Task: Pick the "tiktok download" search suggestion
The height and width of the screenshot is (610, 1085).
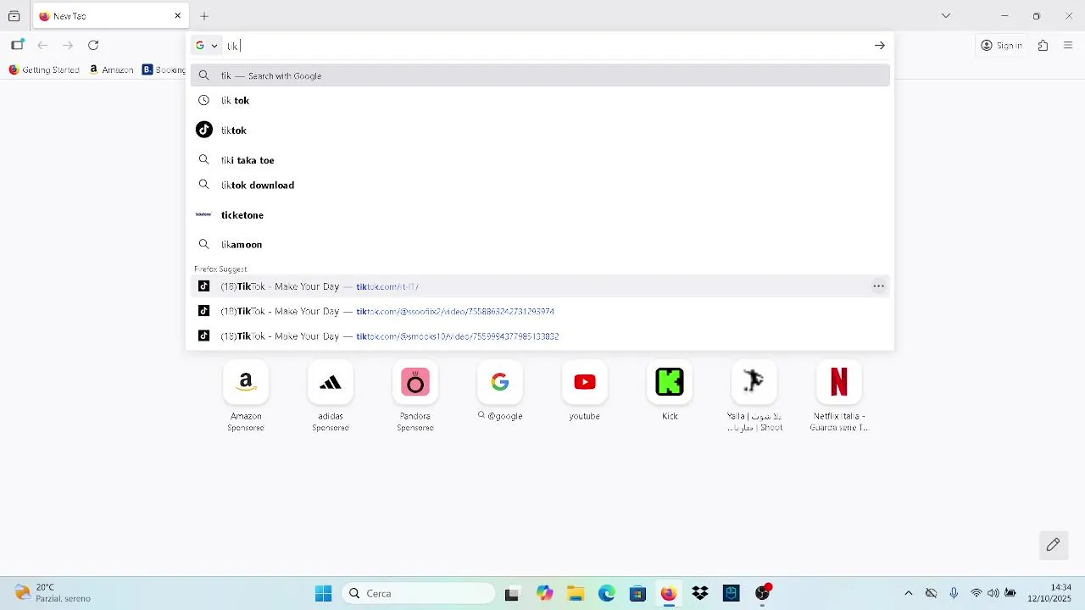Action: click(540, 185)
